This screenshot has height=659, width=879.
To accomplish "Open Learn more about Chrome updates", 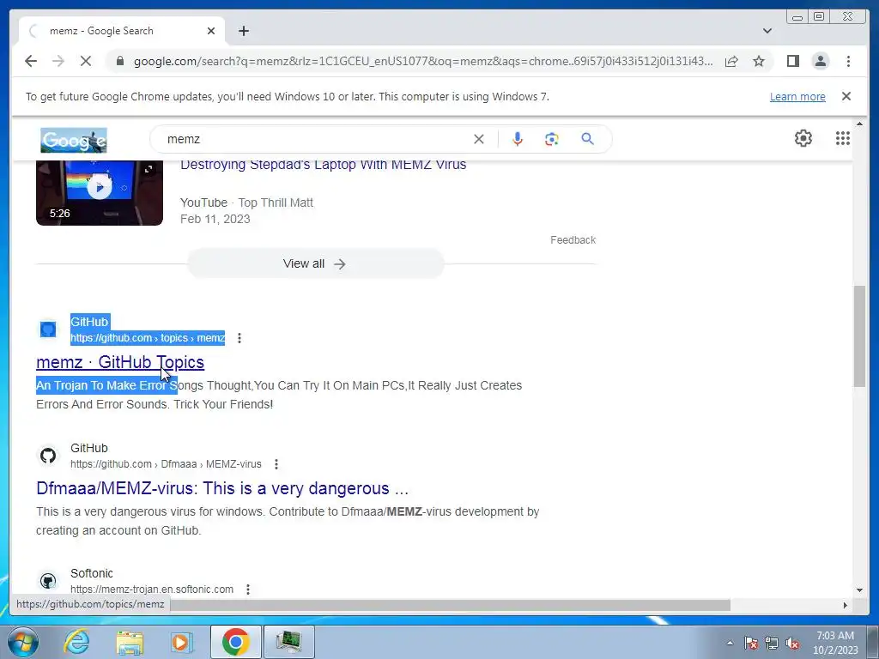I will [797, 96].
